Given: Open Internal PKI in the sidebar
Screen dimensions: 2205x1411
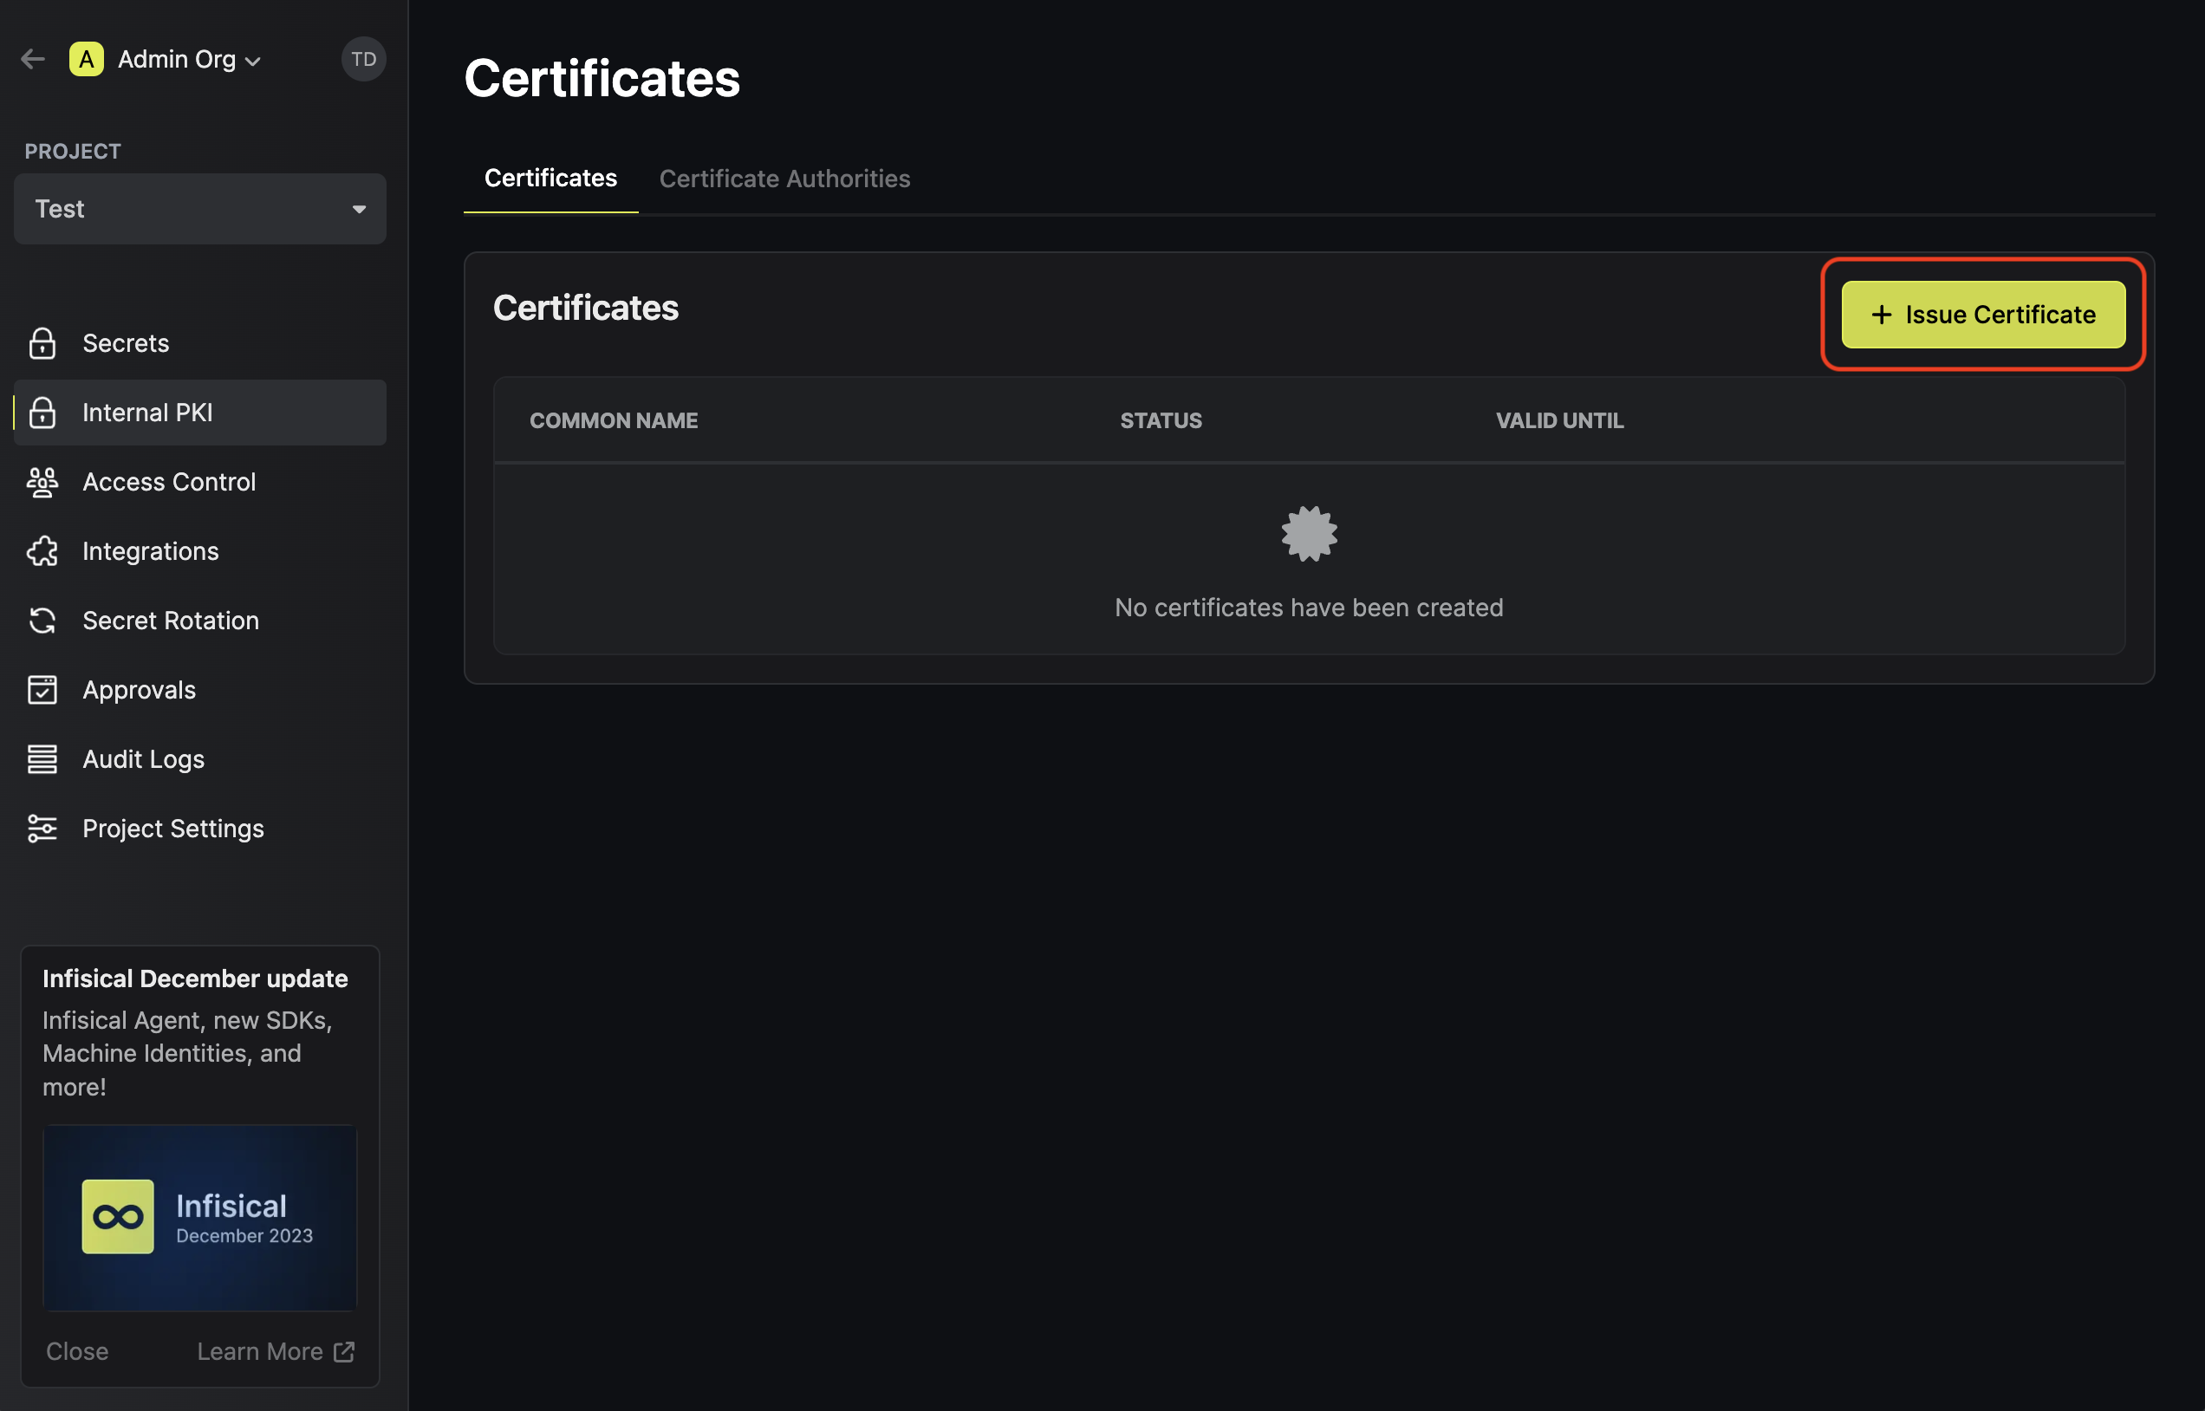Looking at the screenshot, I should click(146, 413).
